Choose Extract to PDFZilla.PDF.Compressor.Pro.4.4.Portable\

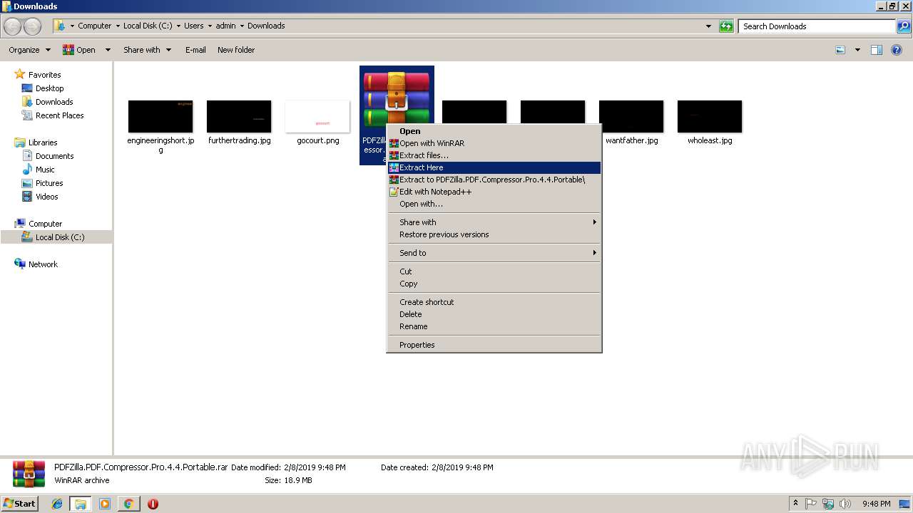(x=494, y=180)
